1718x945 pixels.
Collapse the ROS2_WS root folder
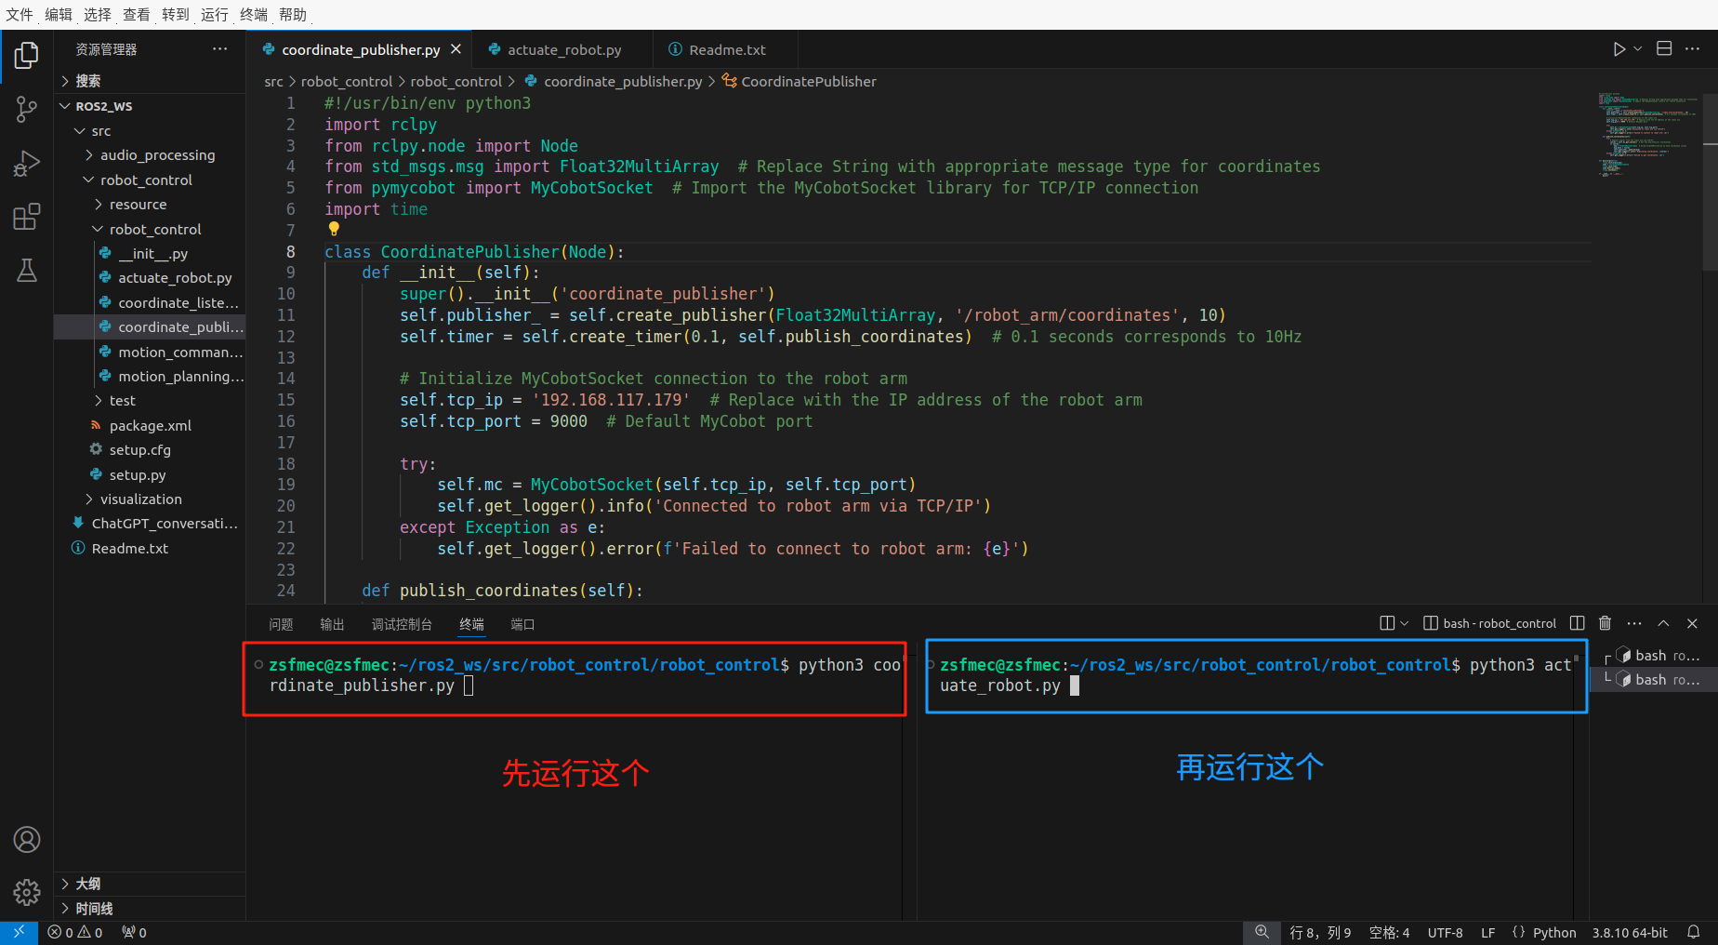coord(150,106)
